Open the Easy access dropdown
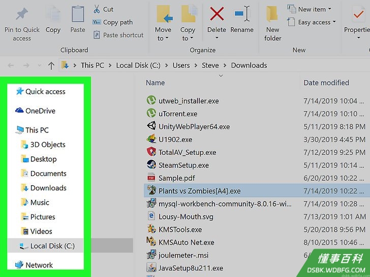The image size is (370, 277). pos(312,22)
